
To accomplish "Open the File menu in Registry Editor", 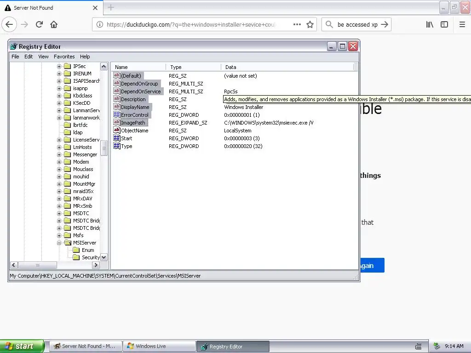I will point(15,57).
